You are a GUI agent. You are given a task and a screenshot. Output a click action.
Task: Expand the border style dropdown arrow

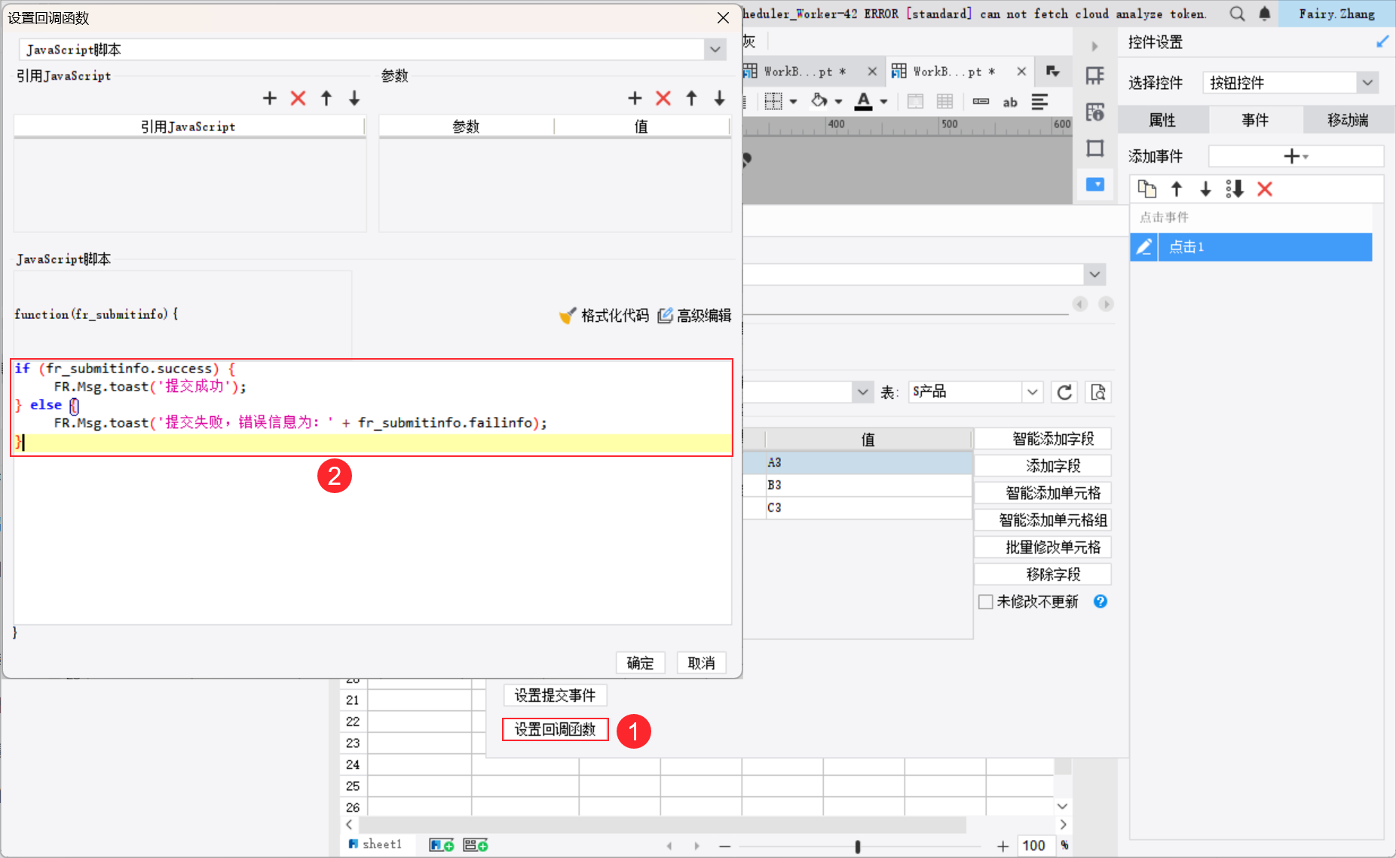794,102
